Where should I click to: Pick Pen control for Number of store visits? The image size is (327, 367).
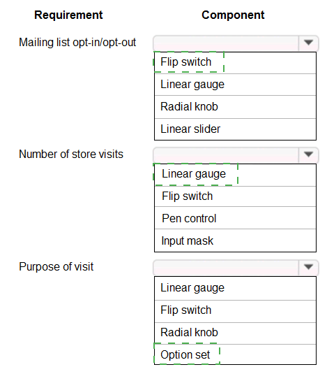[235, 218]
